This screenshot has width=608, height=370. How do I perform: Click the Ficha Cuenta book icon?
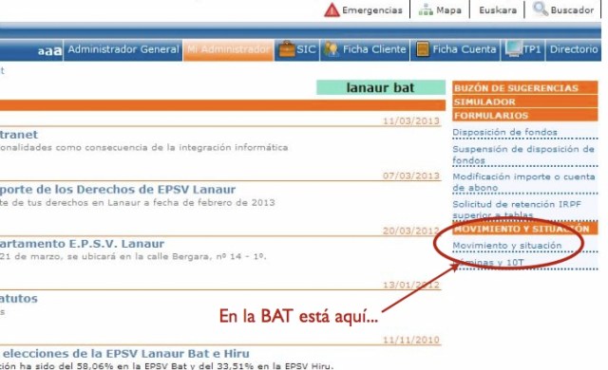click(422, 49)
